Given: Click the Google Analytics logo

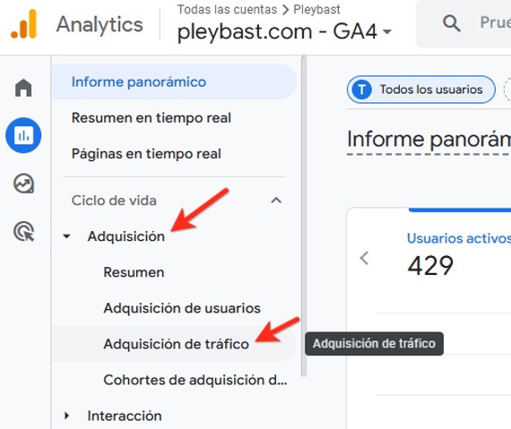Looking at the screenshot, I should pyautogui.click(x=23, y=24).
